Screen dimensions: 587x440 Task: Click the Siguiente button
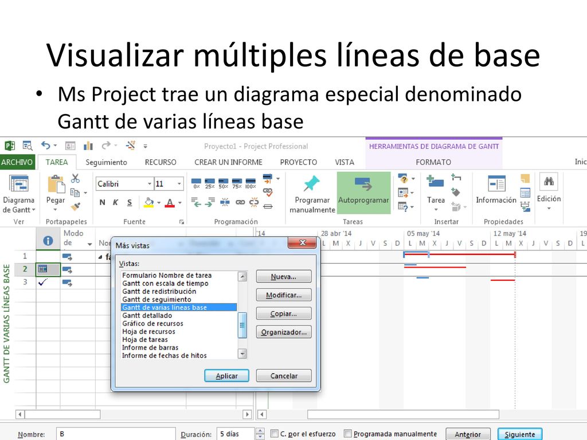(x=519, y=434)
